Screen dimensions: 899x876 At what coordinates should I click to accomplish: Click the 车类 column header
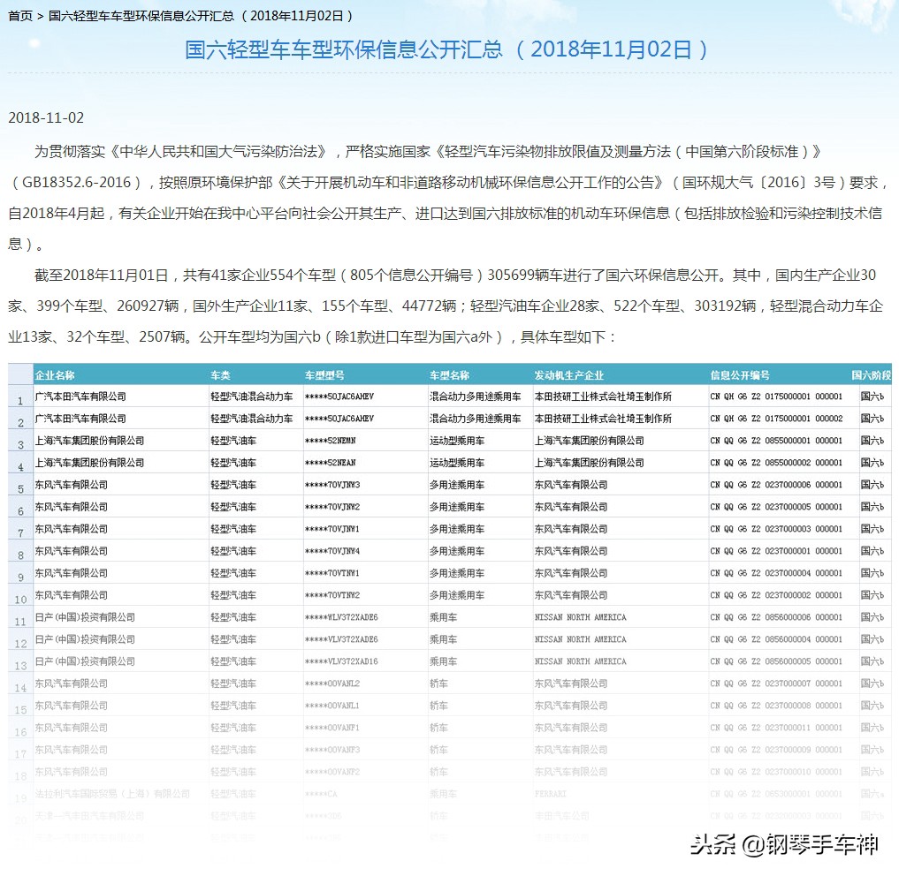pyautogui.click(x=218, y=374)
